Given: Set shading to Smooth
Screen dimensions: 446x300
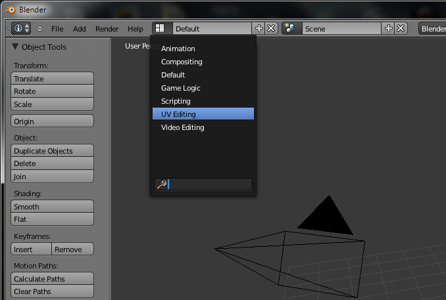Looking at the screenshot, I should [x=53, y=207].
